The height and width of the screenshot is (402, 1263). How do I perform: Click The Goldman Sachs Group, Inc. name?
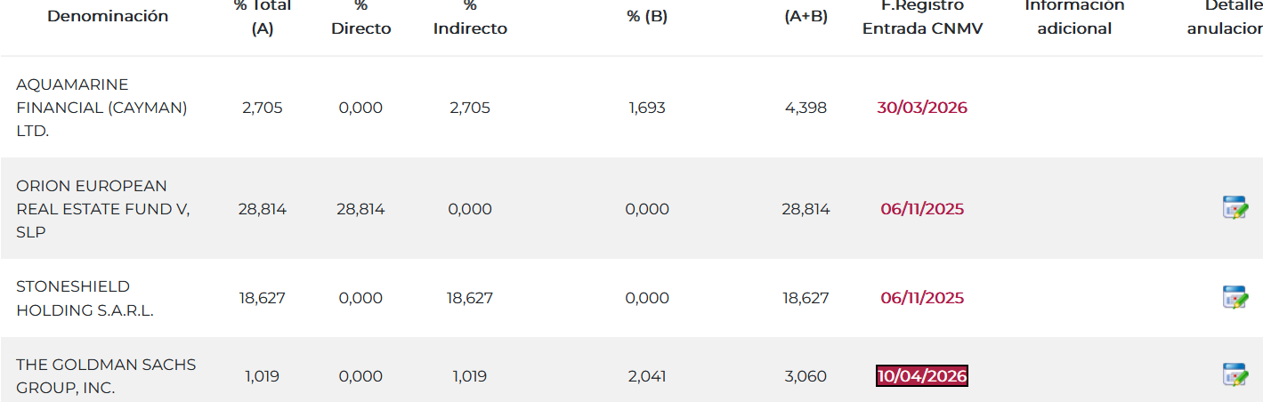point(106,376)
